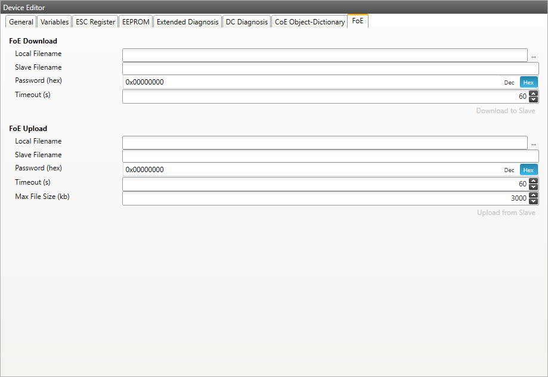The image size is (548, 377).
Task: Open the ESC Register tab
Action: pos(95,22)
